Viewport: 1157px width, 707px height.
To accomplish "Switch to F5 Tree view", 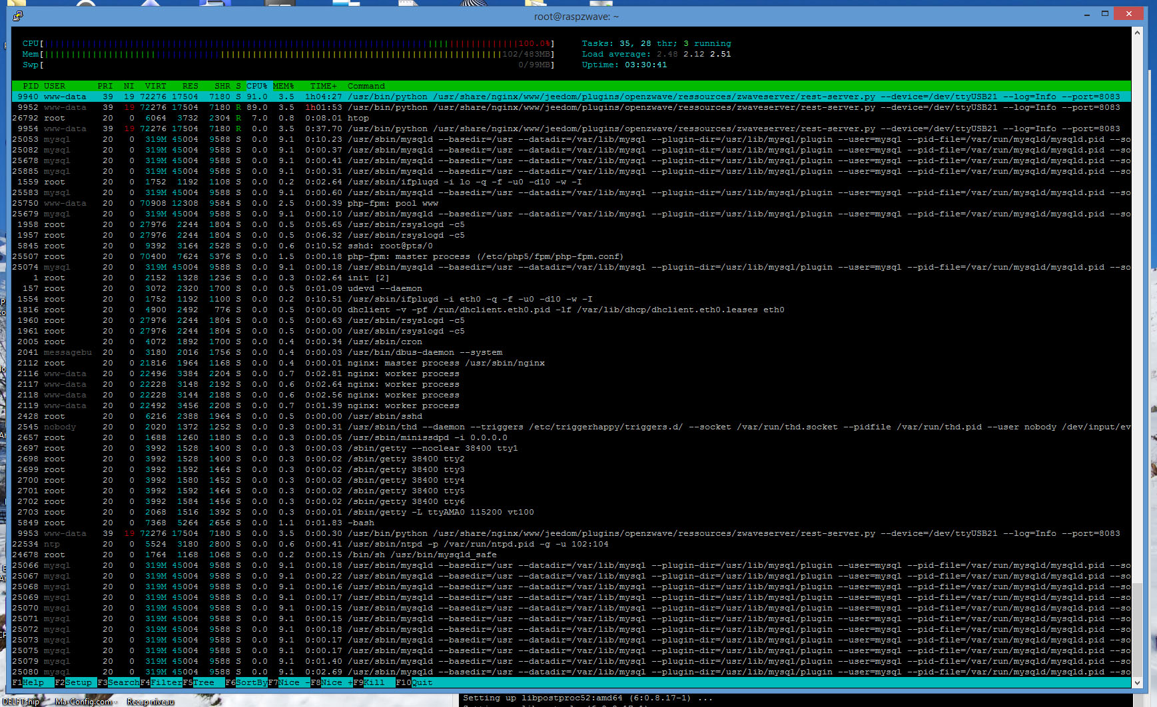I will (x=204, y=682).
